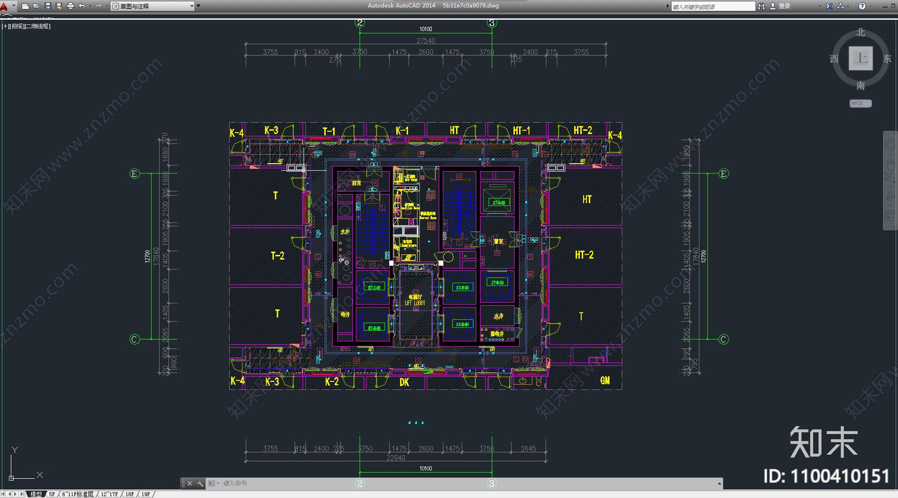Click the help question mark icon
The image size is (898, 498).
[862, 6]
